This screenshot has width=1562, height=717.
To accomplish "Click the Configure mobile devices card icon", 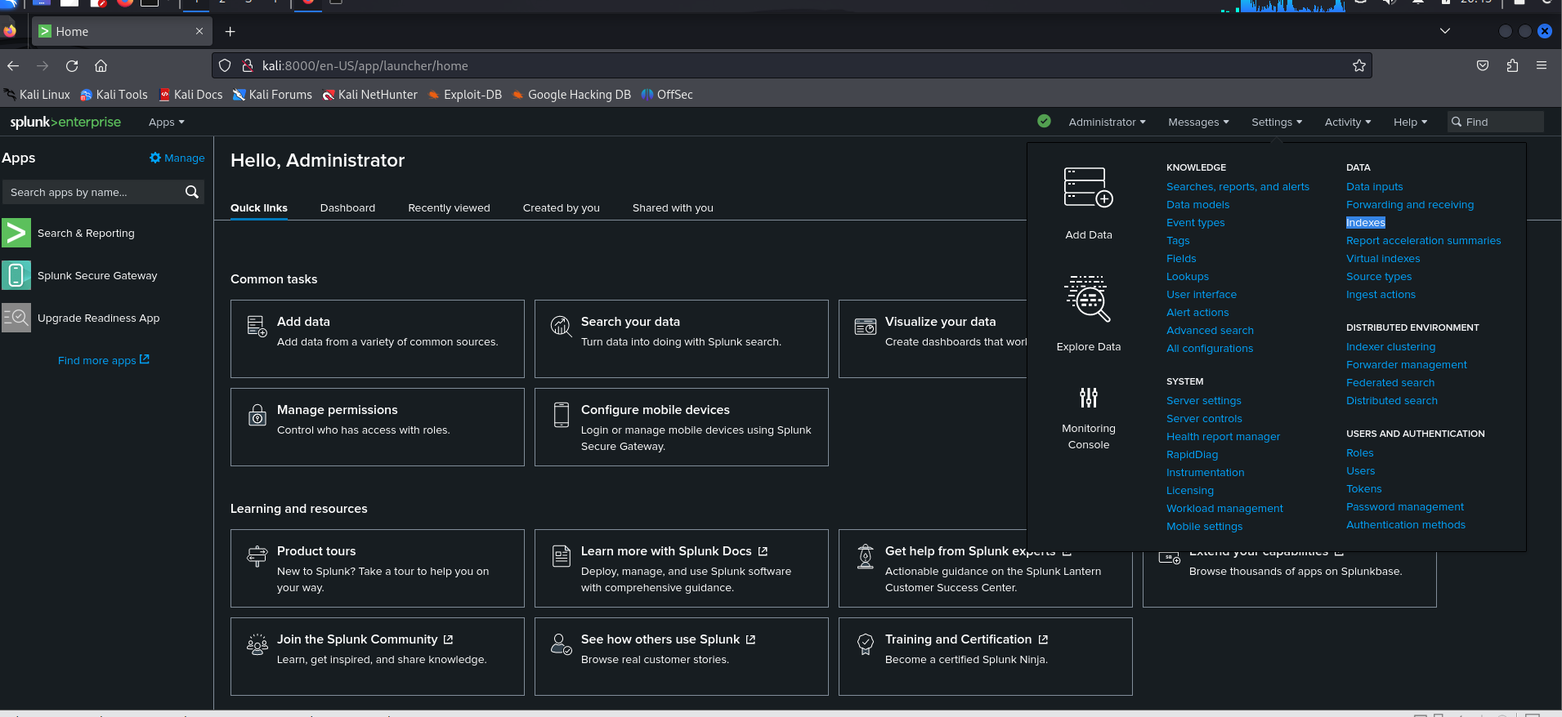I will (x=562, y=414).
